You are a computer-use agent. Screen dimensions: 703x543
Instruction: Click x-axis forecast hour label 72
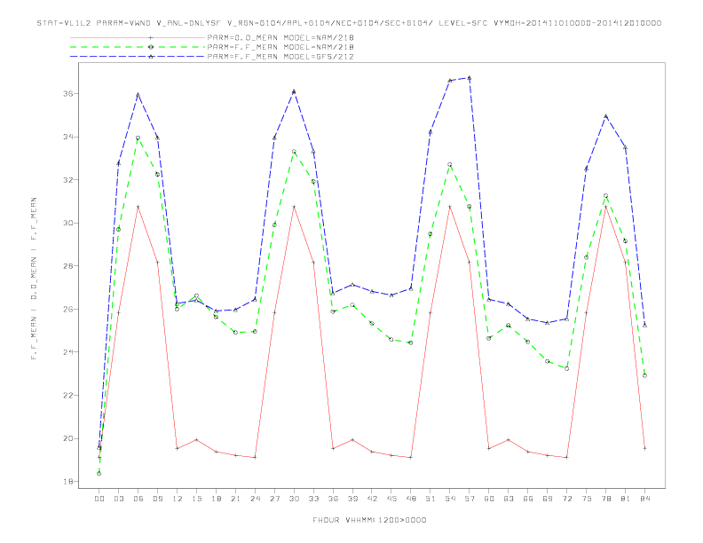(566, 499)
